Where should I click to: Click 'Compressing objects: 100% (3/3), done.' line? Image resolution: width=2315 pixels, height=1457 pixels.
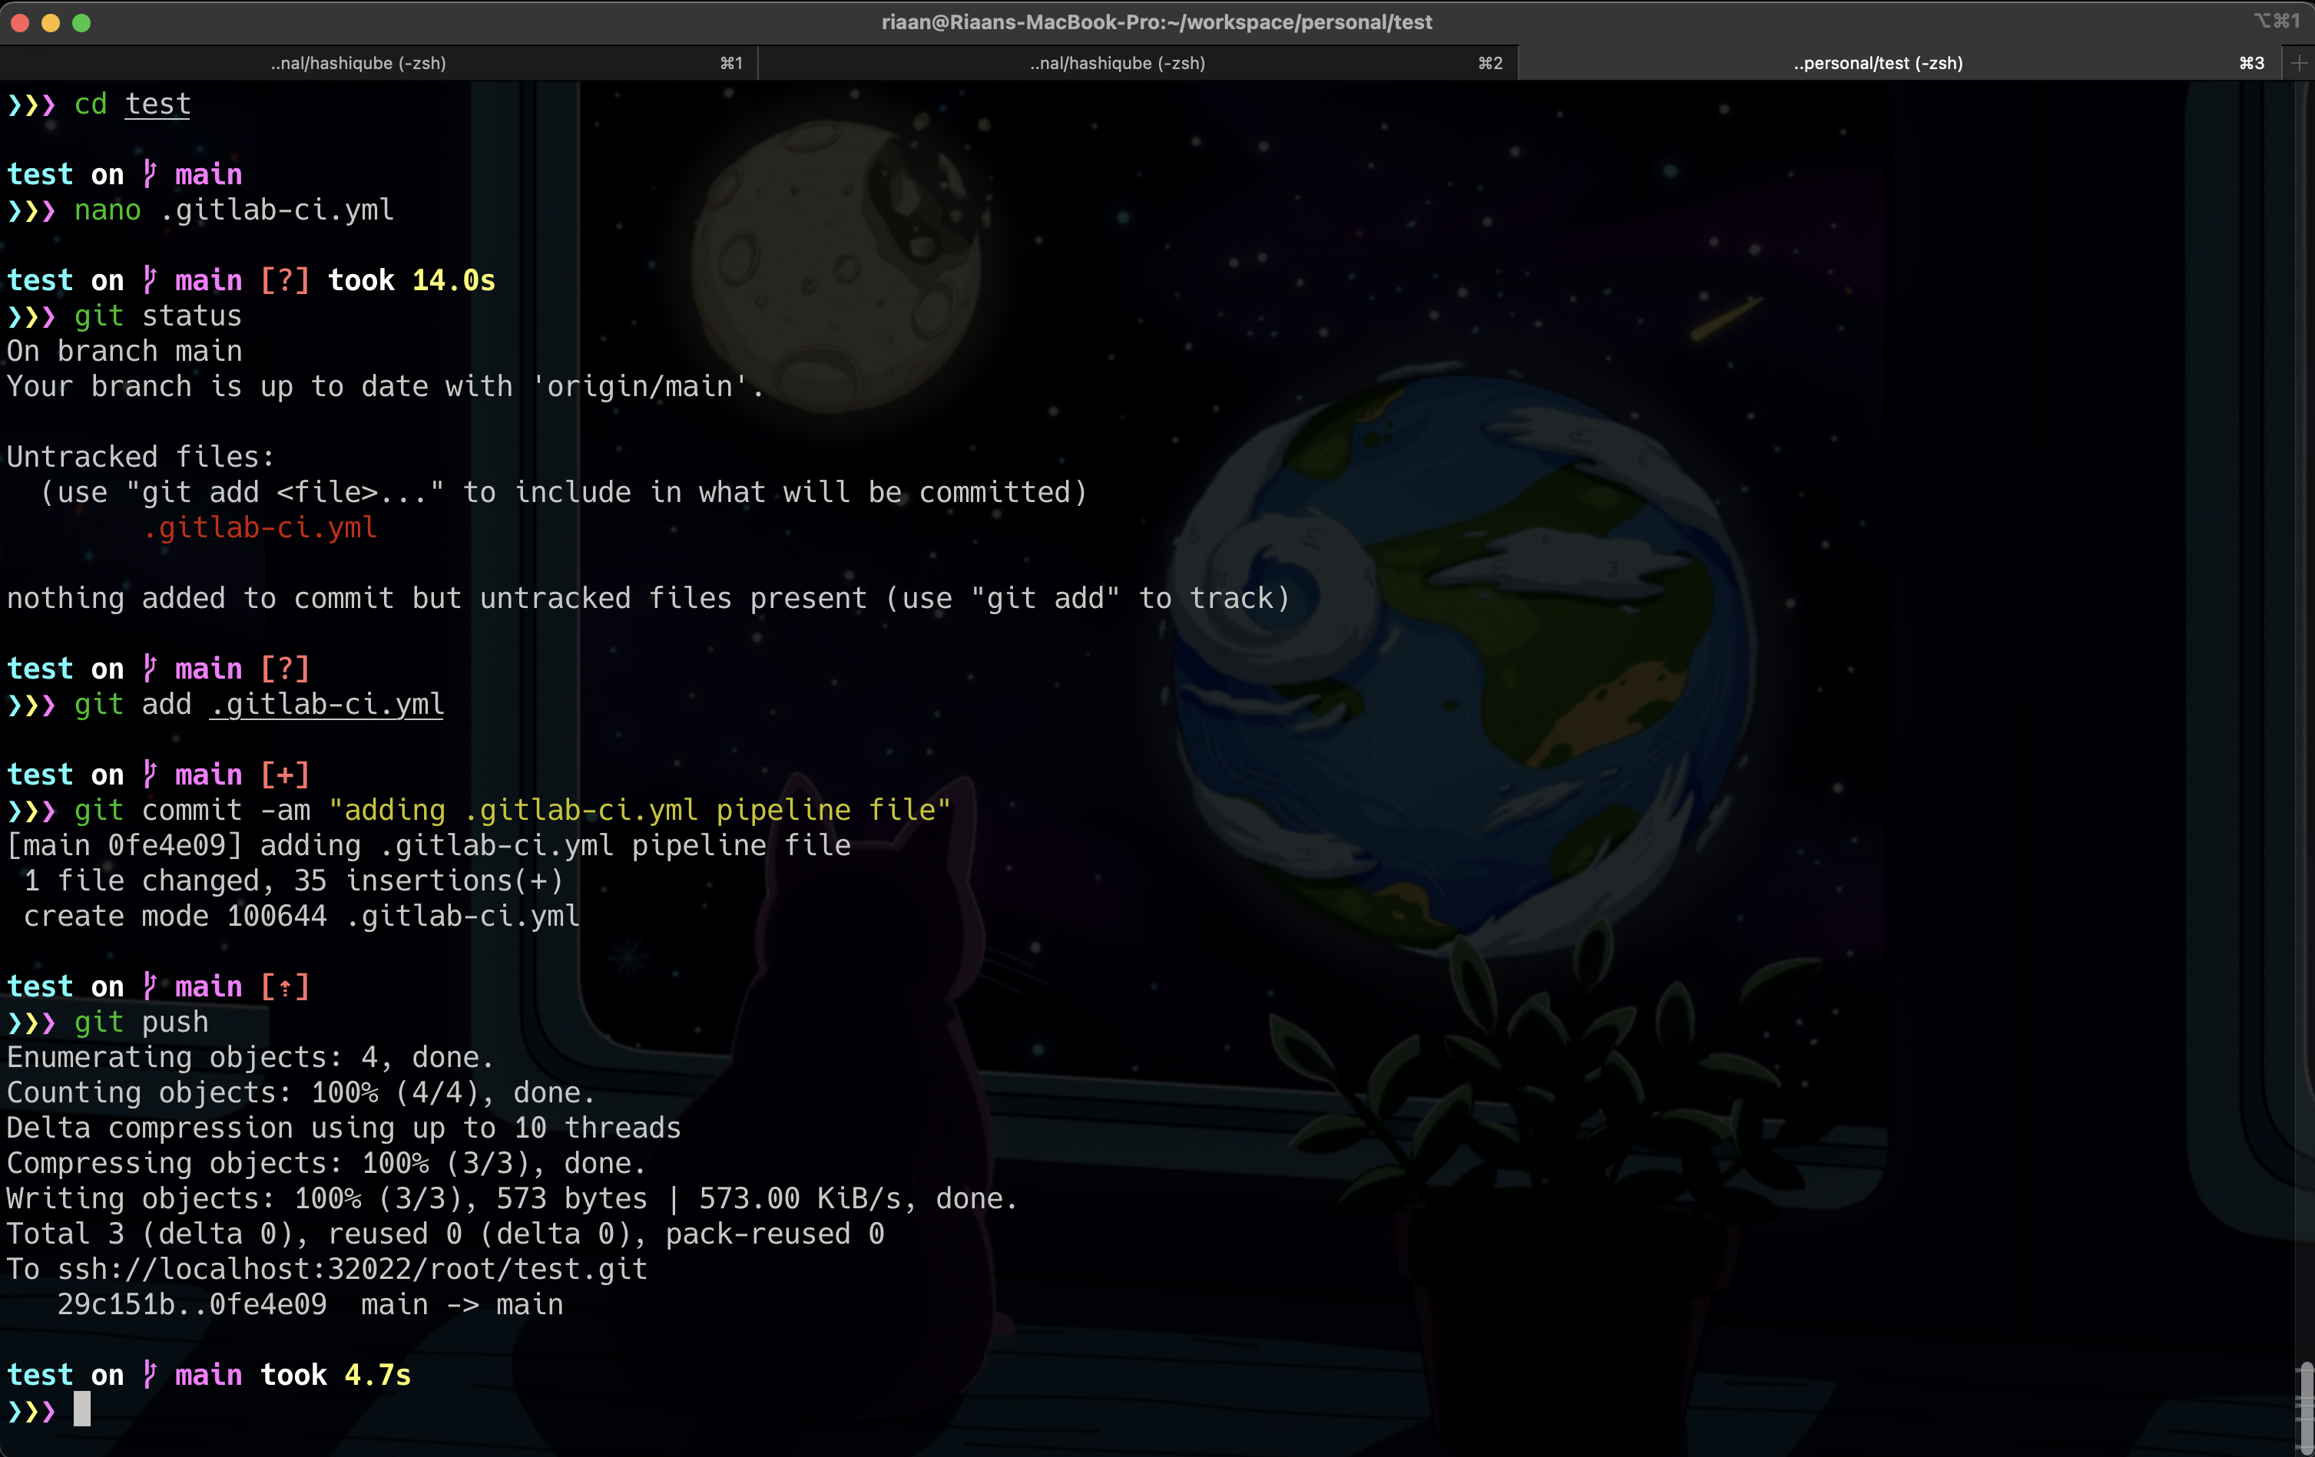(326, 1163)
